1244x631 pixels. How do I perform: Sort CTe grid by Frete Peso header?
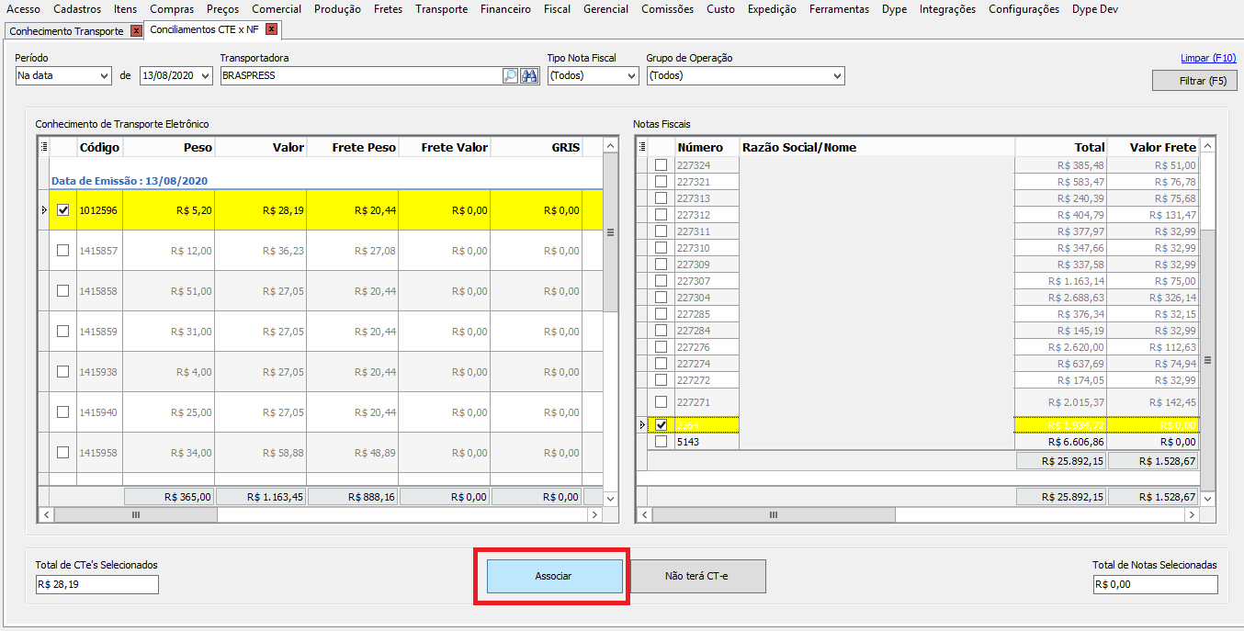coord(352,147)
